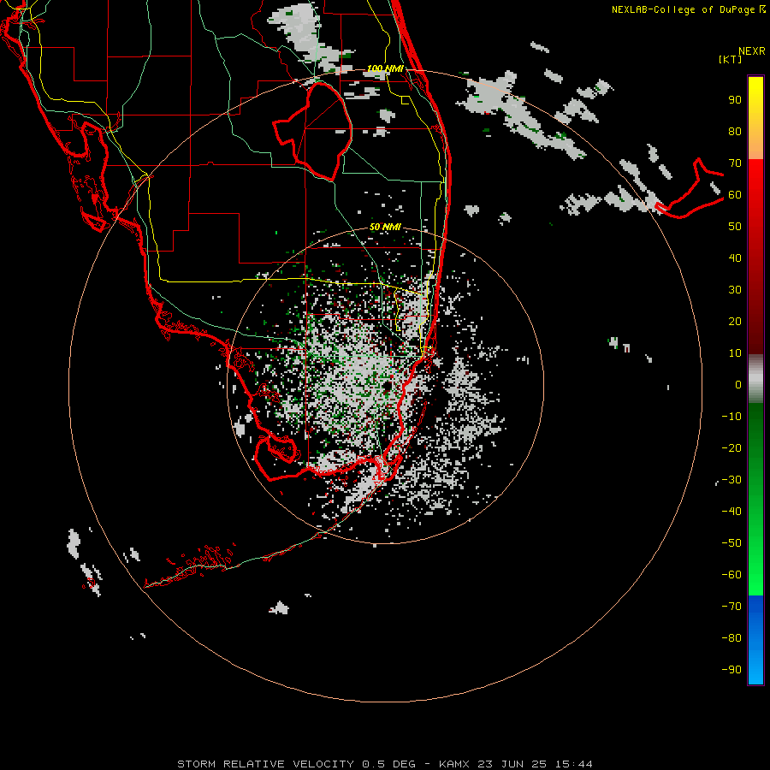Click the red Bahamas island outline
770x770 pixels.
tap(689, 188)
